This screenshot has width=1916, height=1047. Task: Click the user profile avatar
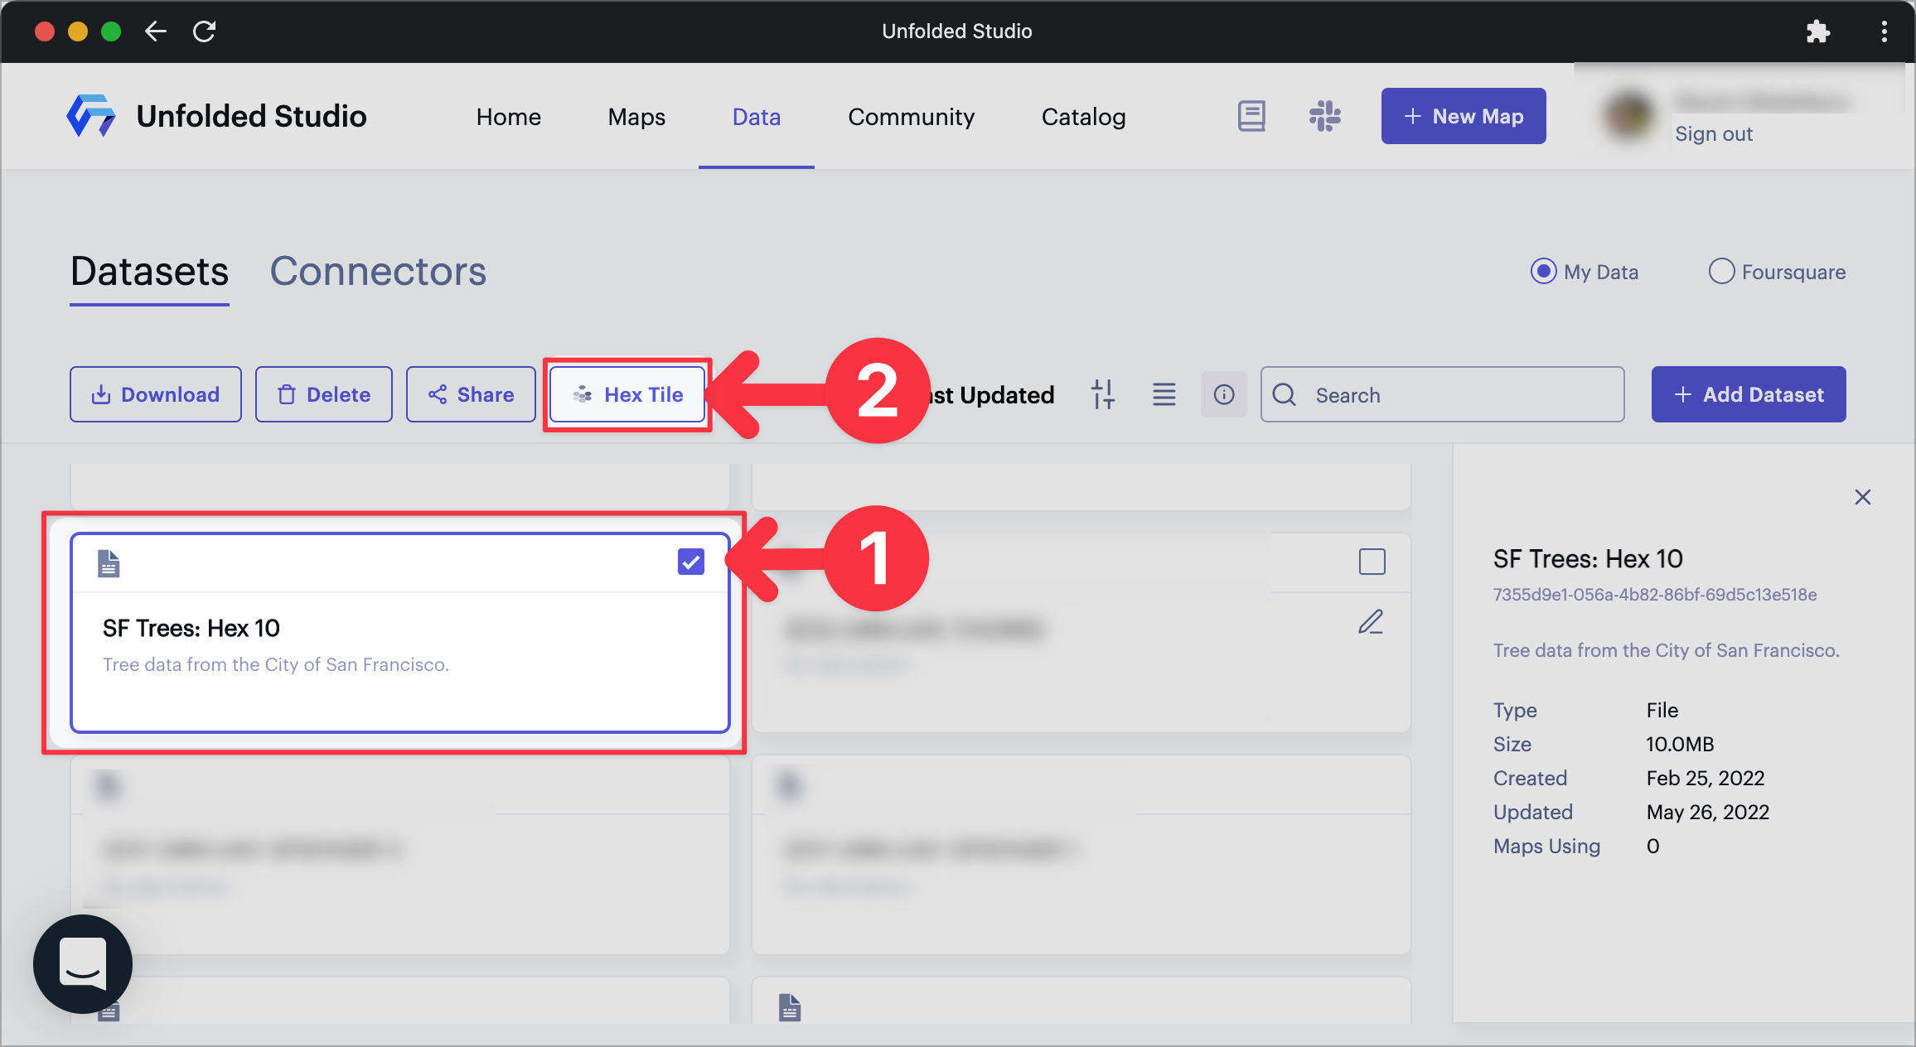1629,116
